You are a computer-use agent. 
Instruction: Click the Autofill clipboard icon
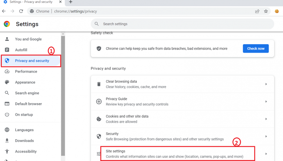point(7,50)
